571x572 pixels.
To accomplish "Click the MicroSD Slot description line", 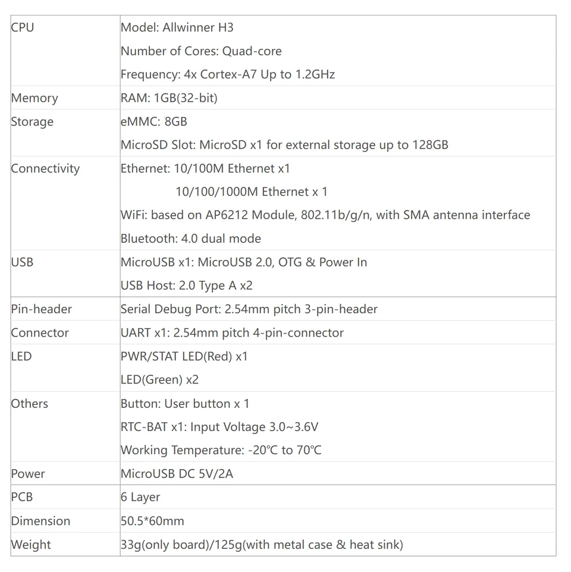I will pos(284,145).
